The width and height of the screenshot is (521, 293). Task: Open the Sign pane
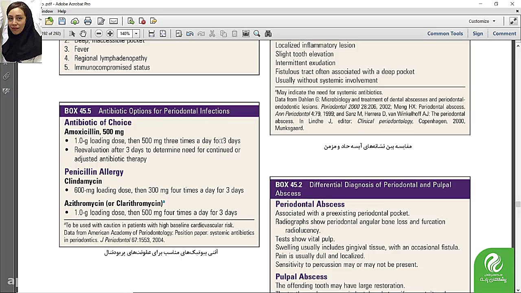pos(477,34)
